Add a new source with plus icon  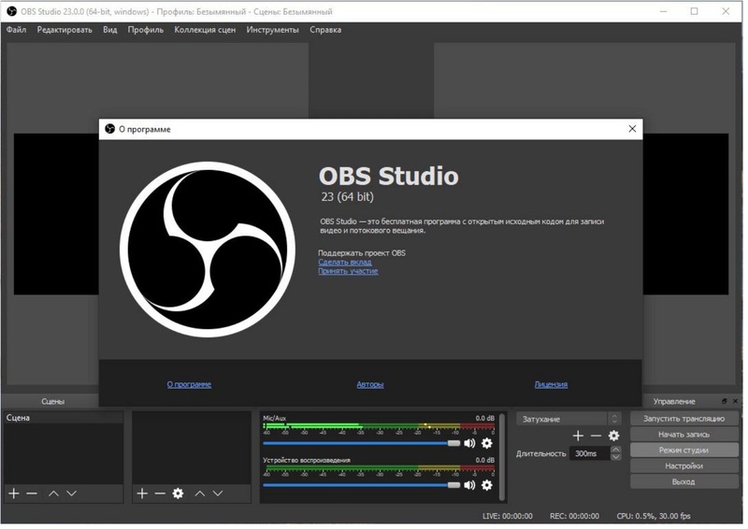pos(142,493)
